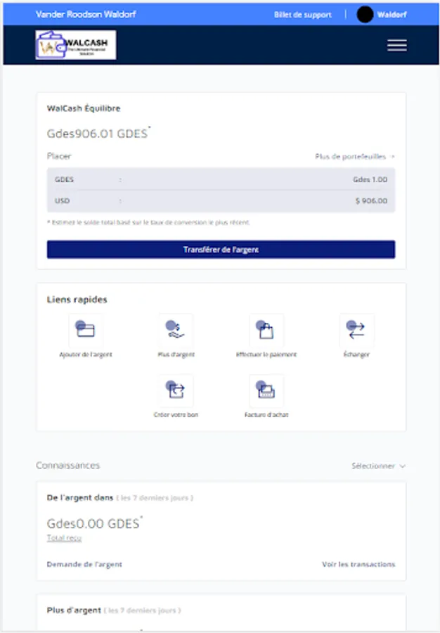Open the hamburger menu
This screenshot has width=440, height=633.
click(396, 45)
